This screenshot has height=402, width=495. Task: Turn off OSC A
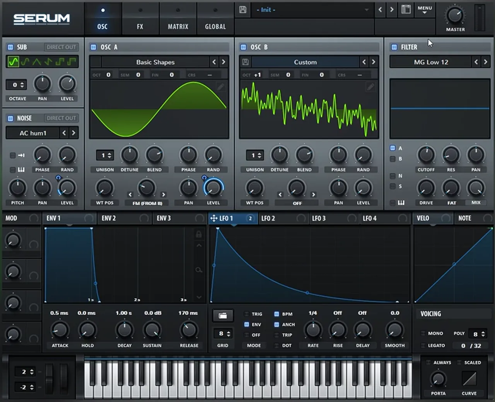click(x=93, y=47)
